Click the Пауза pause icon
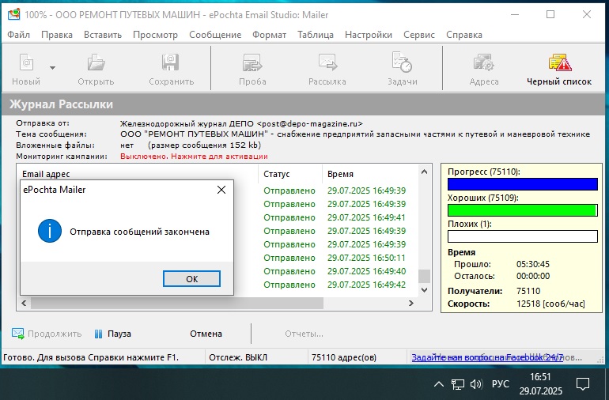This screenshot has height=400, width=609. [98, 334]
